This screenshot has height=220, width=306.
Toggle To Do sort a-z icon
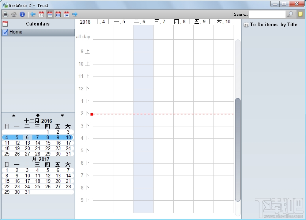[246, 25]
